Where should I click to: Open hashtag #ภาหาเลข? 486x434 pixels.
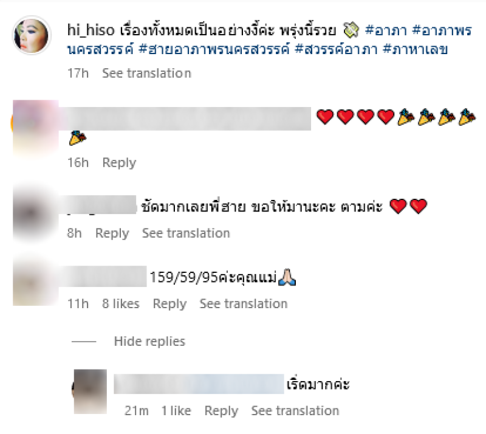[x=416, y=49]
